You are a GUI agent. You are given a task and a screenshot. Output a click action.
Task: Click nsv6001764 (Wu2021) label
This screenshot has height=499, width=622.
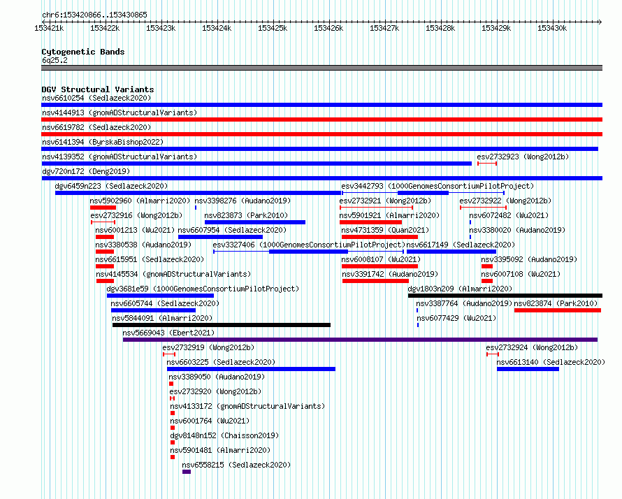(210, 421)
